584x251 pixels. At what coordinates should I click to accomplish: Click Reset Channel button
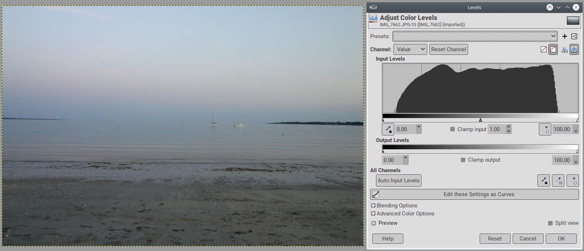pos(448,49)
